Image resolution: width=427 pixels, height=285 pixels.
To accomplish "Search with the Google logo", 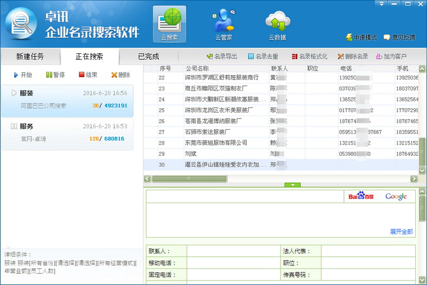I will (396, 196).
